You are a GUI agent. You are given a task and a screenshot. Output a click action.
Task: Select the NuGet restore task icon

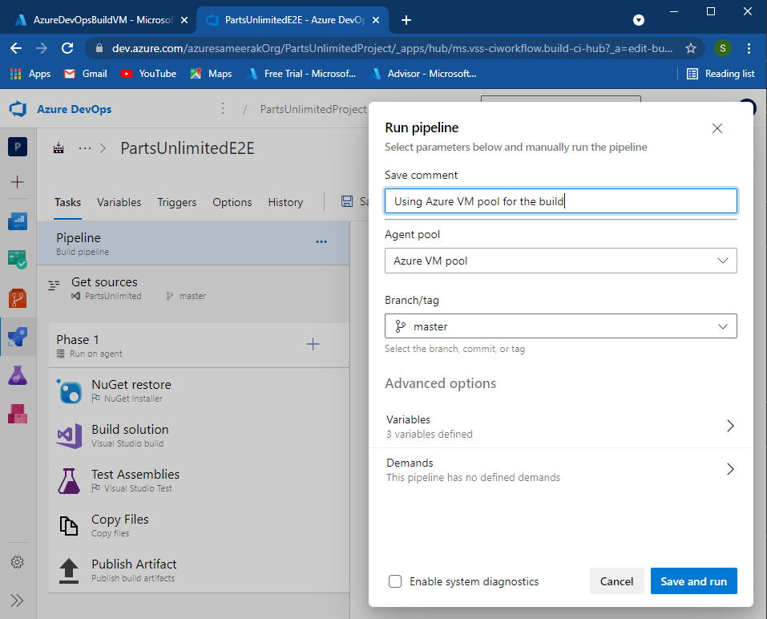[x=70, y=391]
